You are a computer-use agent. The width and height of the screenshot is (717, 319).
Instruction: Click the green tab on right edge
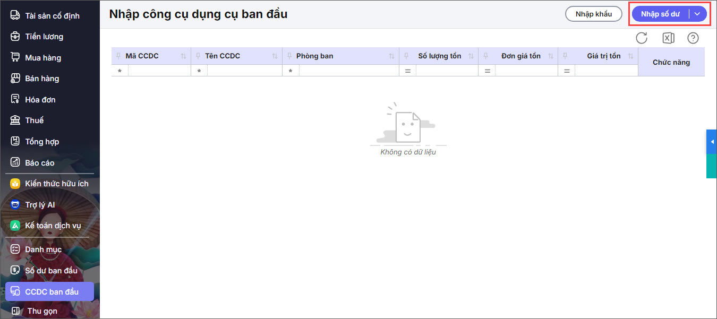(712, 166)
